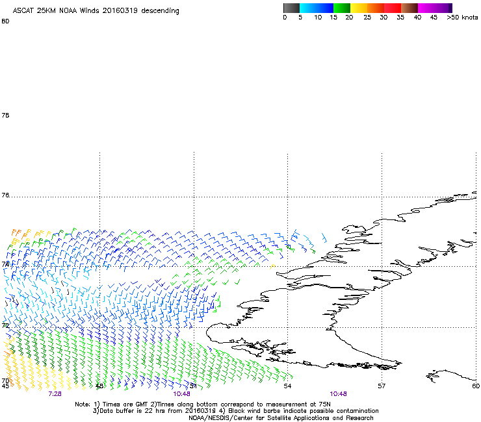Click the green 15-20 knots legend segment
481x422 pixels.
coord(342,8)
